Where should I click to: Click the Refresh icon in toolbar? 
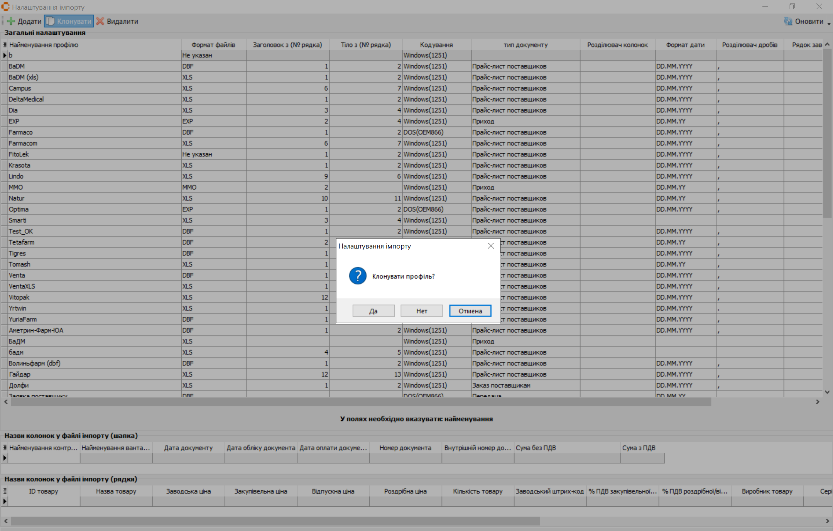point(788,21)
